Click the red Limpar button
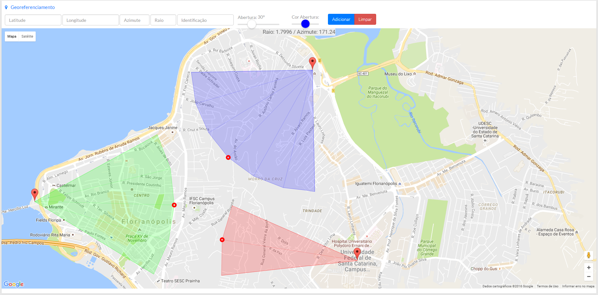 click(365, 19)
